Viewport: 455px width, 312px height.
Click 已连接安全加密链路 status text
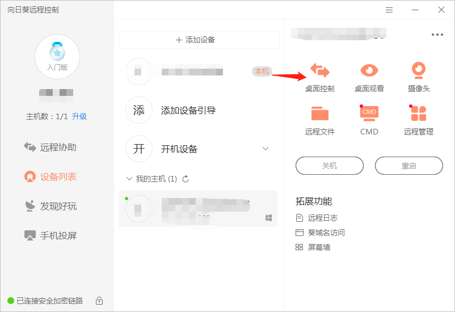pyautogui.click(x=49, y=301)
